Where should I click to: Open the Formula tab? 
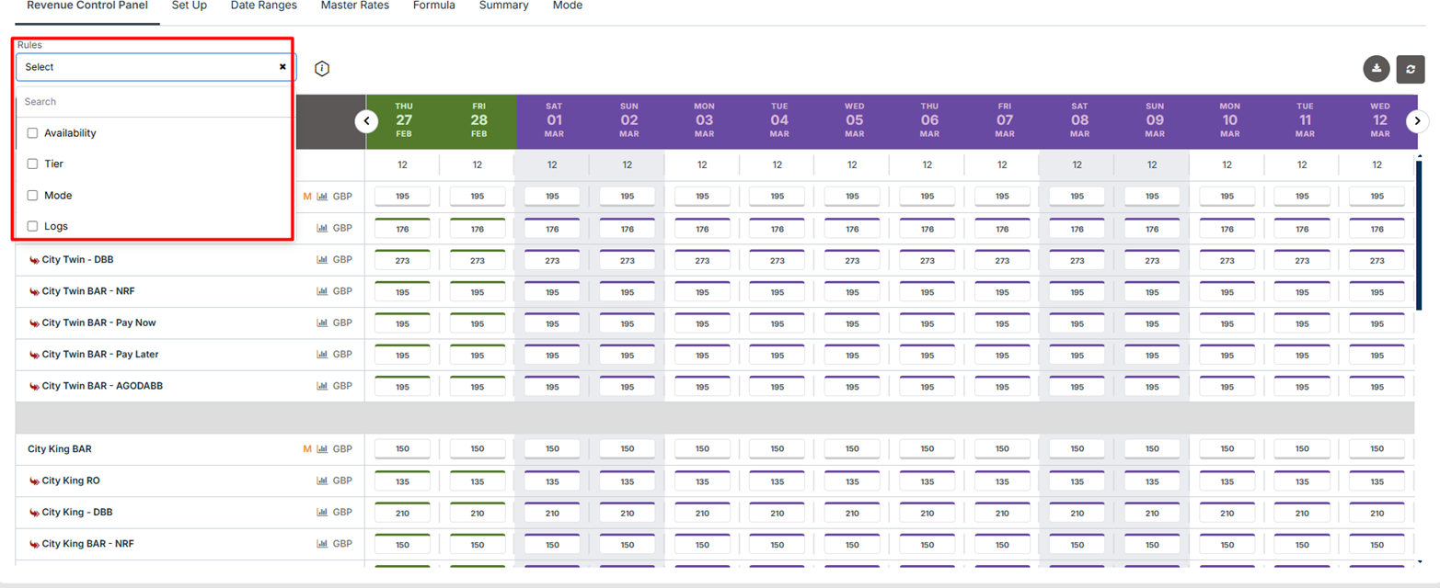[x=433, y=6]
